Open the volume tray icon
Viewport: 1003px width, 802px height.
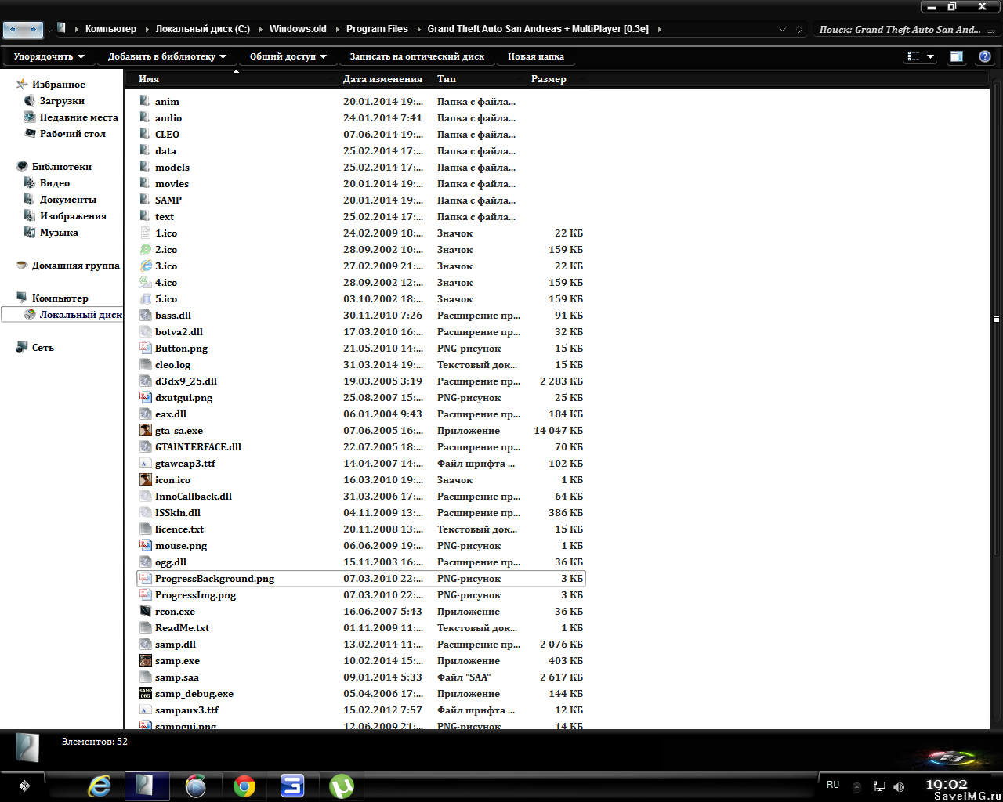899,786
